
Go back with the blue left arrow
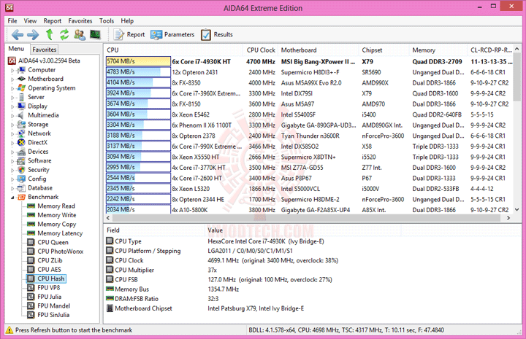(x=18, y=34)
